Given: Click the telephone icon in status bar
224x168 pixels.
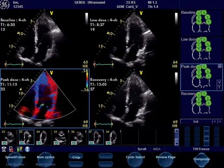Looking at the screenshot, I should (x=4, y=149).
